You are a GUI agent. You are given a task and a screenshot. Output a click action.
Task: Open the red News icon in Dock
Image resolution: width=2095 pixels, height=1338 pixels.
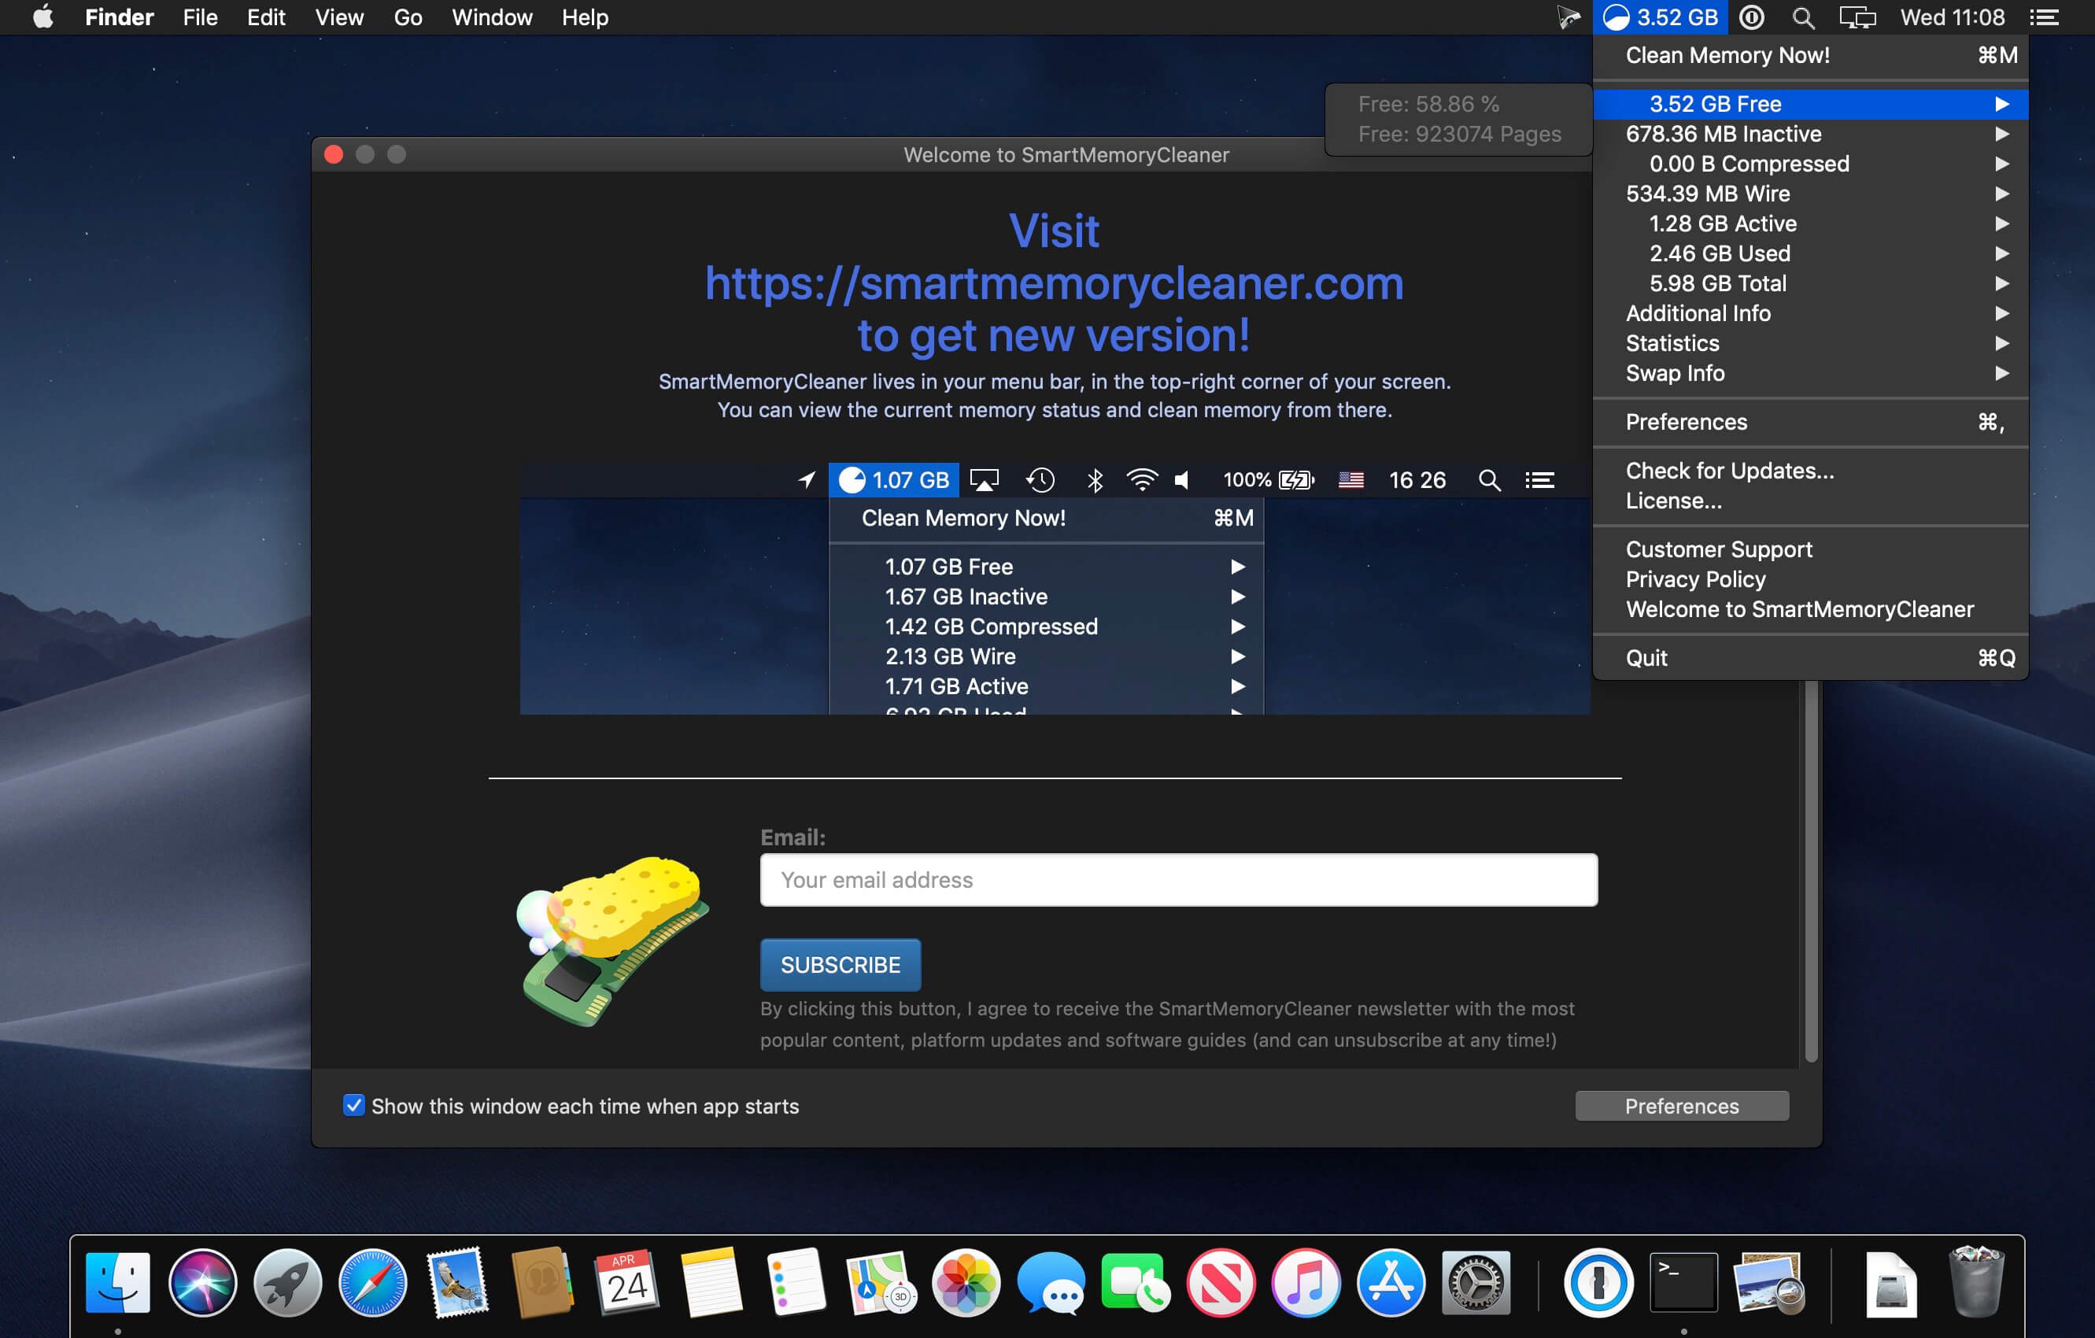[1221, 1282]
